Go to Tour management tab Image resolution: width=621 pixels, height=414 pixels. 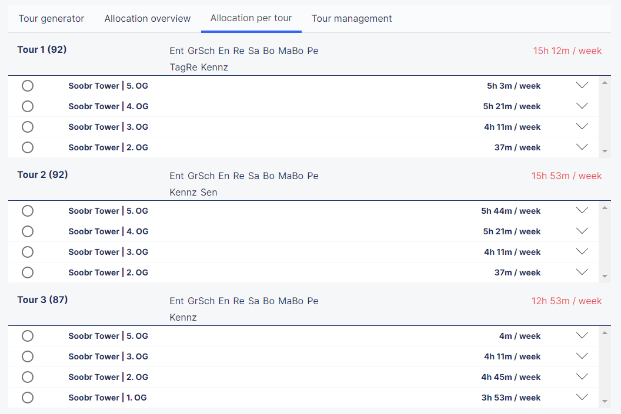(352, 18)
